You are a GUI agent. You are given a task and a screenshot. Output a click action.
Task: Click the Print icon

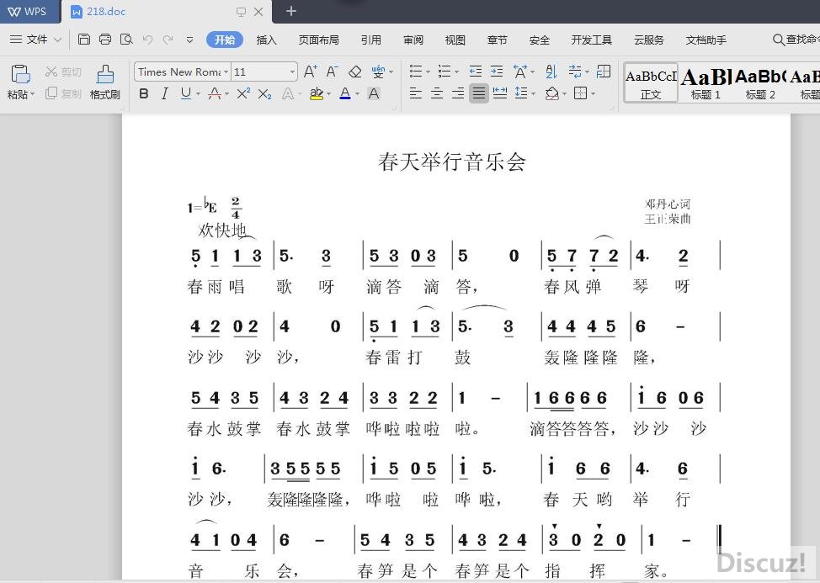105,40
